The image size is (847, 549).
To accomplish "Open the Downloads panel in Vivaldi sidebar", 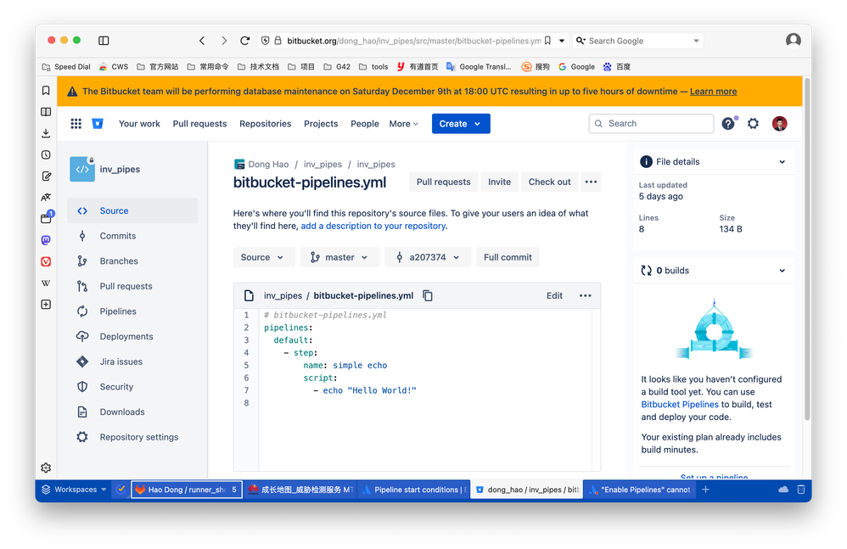I will (x=46, y=133).
